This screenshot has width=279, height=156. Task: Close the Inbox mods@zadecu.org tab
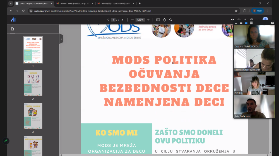click(x=92, y=3)
